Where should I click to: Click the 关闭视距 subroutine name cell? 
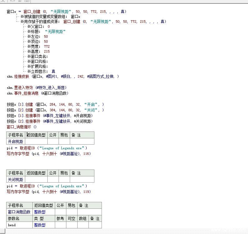click(16, 179)
